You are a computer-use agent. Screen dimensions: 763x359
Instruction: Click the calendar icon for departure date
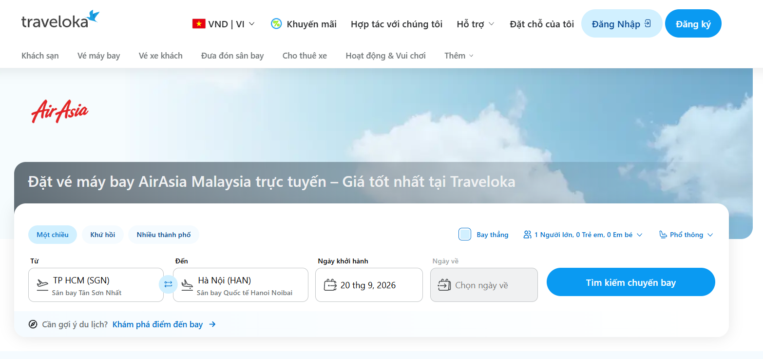(331, 285)
